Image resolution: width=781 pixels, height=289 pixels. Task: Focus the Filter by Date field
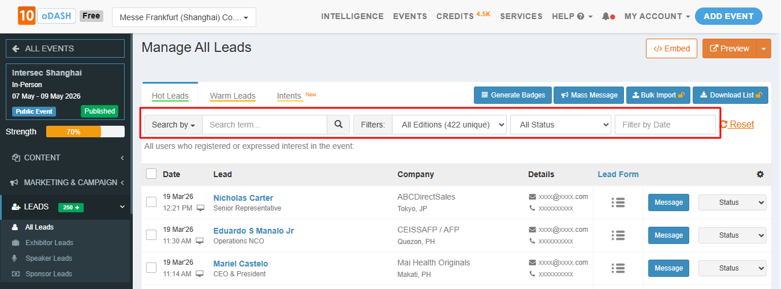[664, 125]
